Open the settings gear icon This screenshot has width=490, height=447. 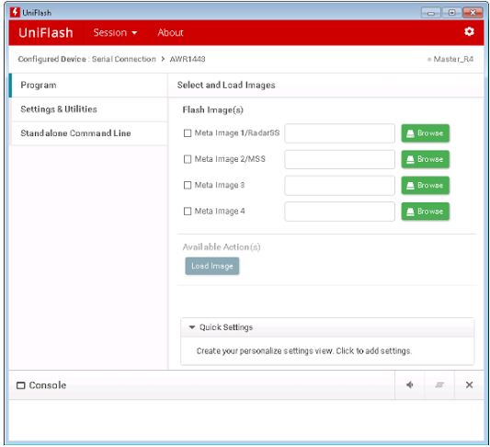click(469, 31)
